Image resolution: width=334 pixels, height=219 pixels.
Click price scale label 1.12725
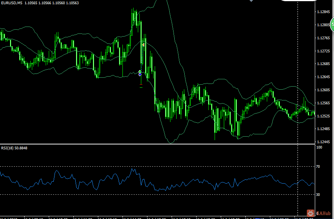click(323, 51)
